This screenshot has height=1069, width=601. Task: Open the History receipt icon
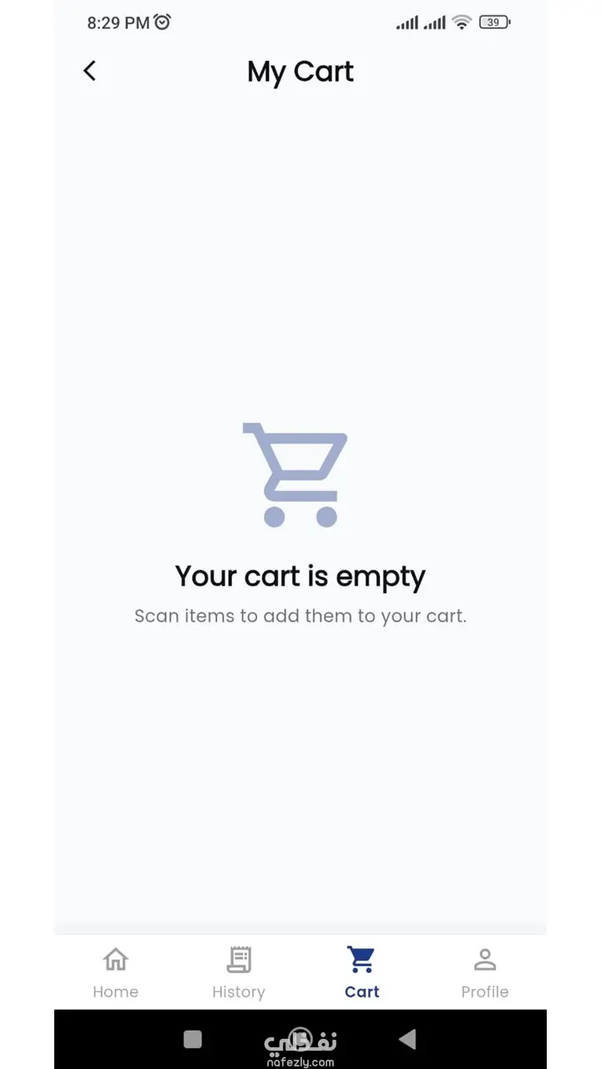239,960
